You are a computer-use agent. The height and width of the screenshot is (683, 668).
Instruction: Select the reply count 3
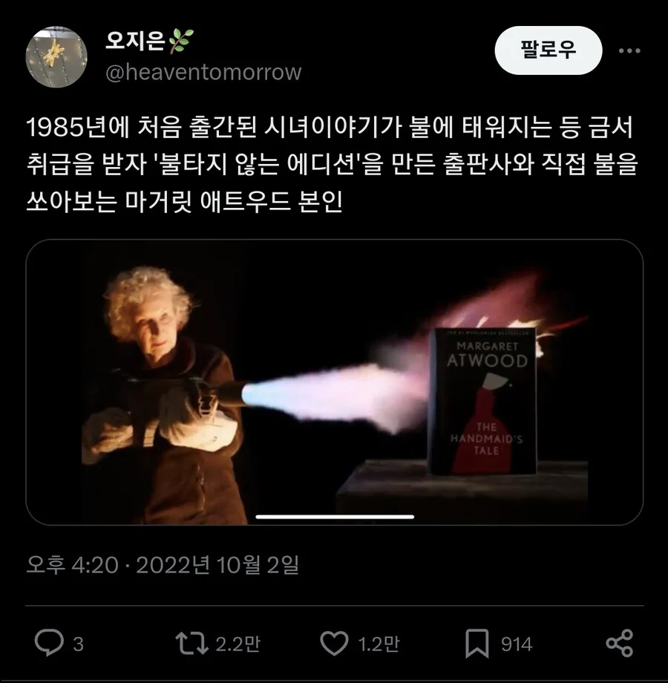(78, 644)
